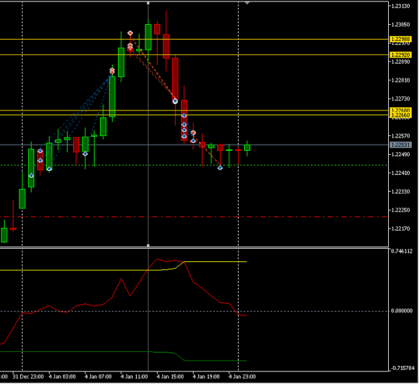Click the 1.23050 price scale value
Image resolution: width=419 pixels, height=384 pixels.
(x=400, y=25)
